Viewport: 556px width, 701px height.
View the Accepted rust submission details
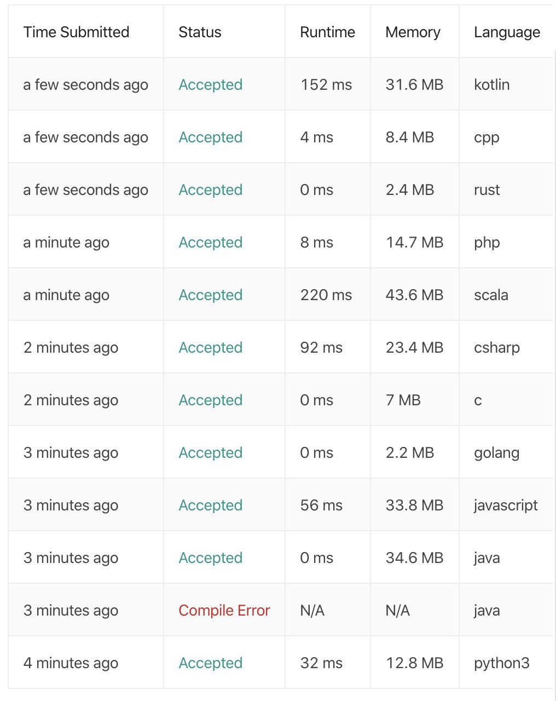[x=210, y=190]
